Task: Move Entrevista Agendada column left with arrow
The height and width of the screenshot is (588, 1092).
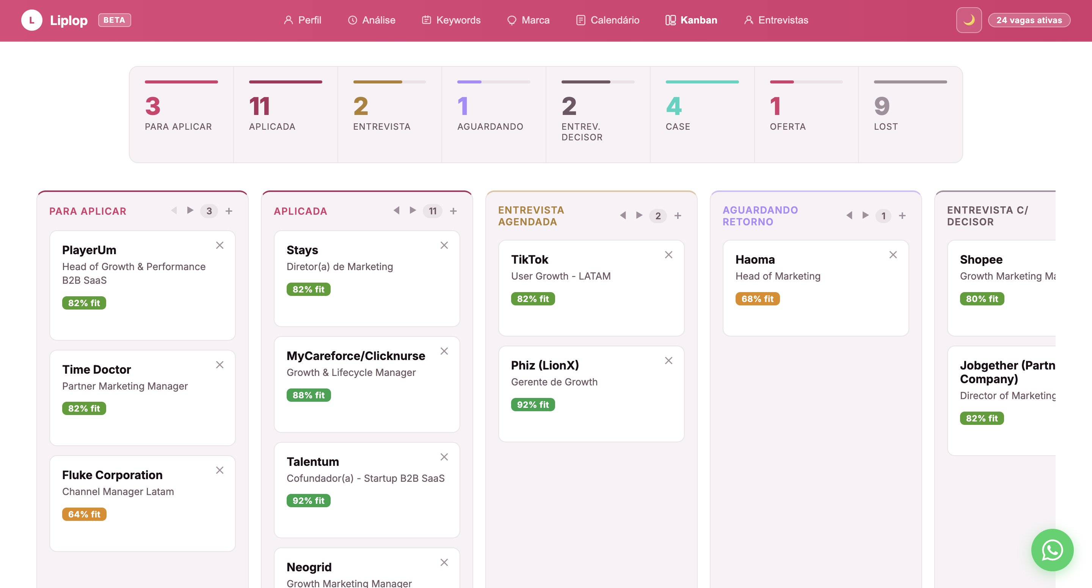Action: click(x=623, y=215)
